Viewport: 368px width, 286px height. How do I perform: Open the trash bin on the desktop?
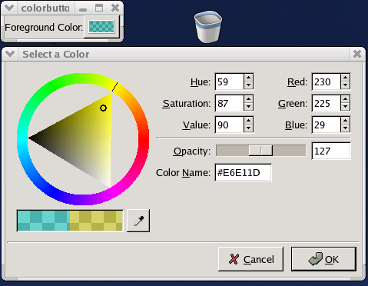(x=208, y=27)
